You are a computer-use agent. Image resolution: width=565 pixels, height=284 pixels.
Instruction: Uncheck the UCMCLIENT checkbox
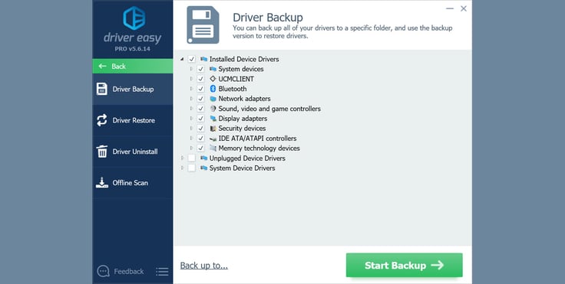(x=200, y=79)
